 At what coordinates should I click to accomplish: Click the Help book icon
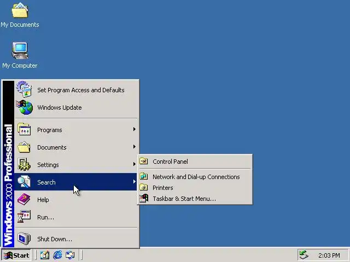[24, 199]
